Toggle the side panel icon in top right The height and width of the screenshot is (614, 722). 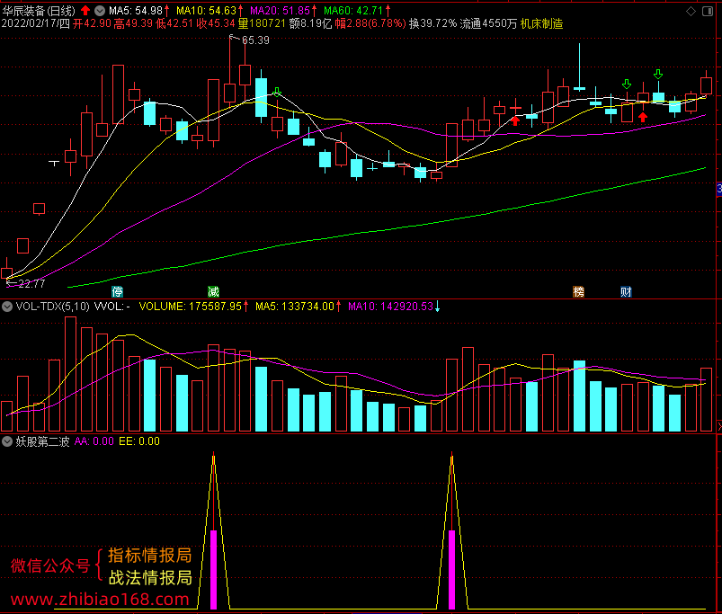coord(708,12)
